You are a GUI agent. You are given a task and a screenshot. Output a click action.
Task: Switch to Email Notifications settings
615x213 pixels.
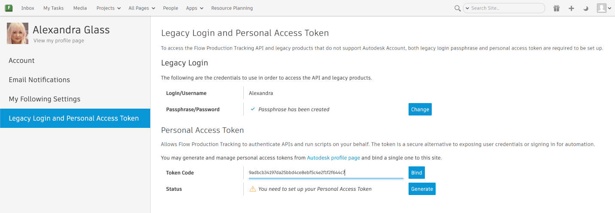(39, 80)
